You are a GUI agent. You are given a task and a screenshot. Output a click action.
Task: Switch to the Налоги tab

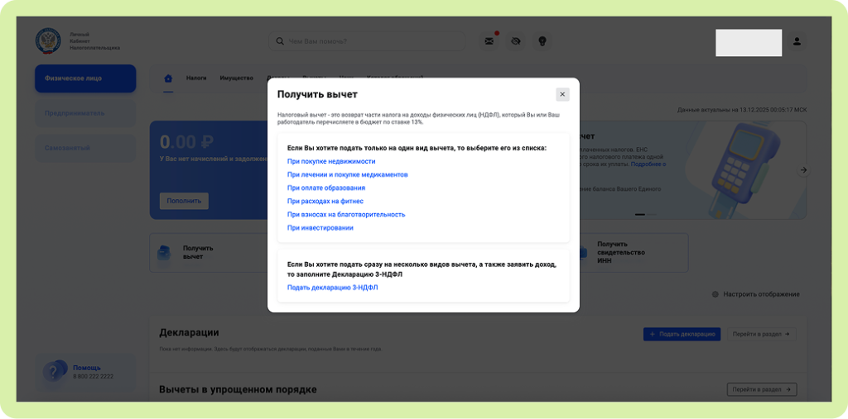coord(196,79)
